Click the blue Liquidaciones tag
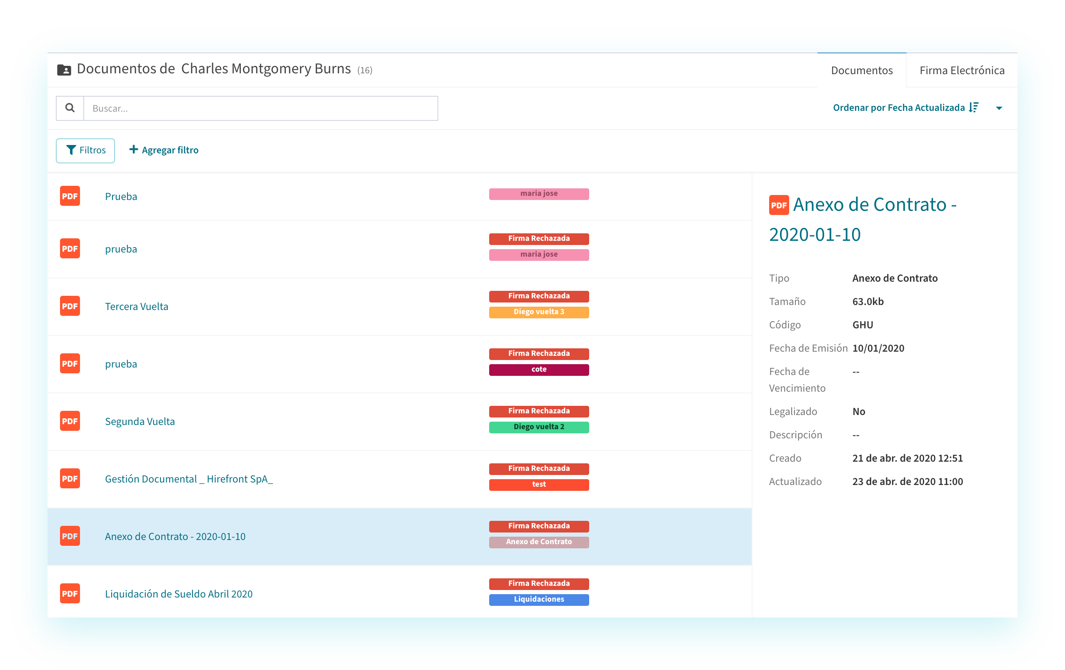1065x670 pixels. (x=539, y=599)
